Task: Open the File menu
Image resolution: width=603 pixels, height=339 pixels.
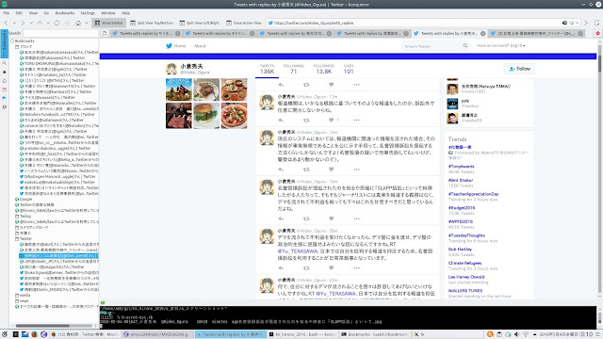Action: click(7, 13)
